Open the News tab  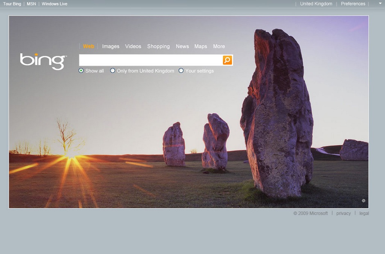[182, 46]
